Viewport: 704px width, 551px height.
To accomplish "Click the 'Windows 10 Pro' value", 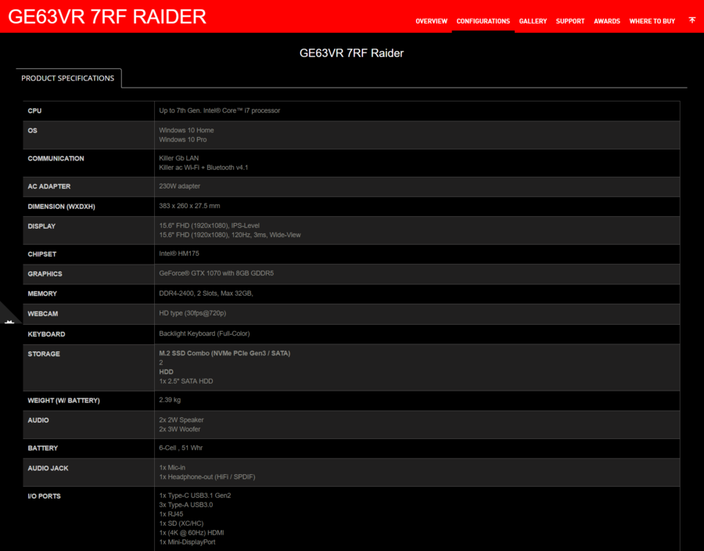I will (x=183, y=139).
